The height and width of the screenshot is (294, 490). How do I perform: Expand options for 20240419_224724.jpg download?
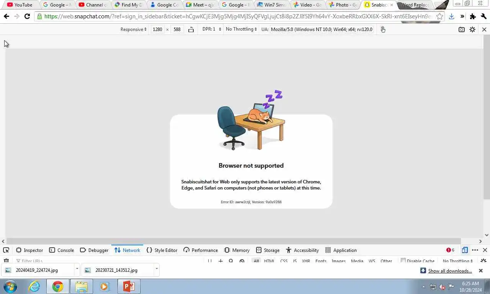[77, 269]
